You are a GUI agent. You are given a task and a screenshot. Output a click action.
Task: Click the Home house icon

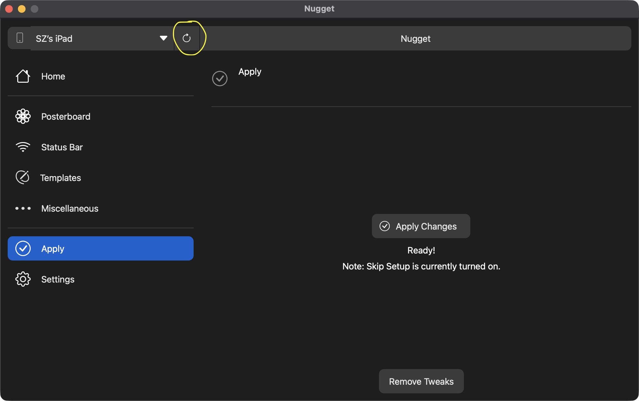point(23,76)
